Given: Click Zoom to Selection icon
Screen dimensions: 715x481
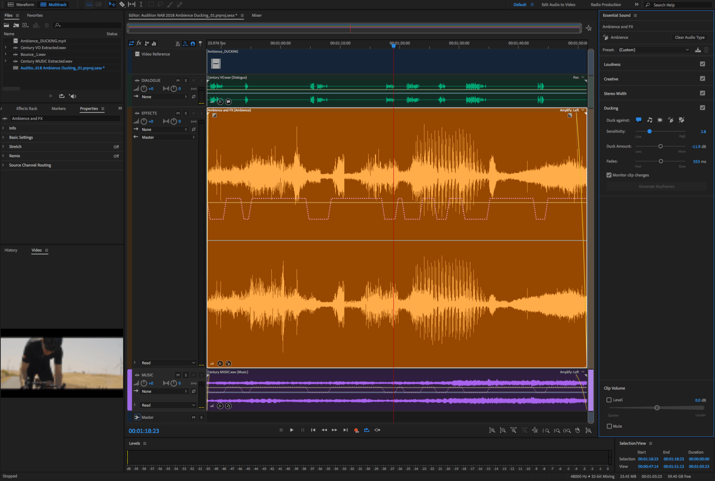Looking at the screenshot, I should click(x=567, y=430).
